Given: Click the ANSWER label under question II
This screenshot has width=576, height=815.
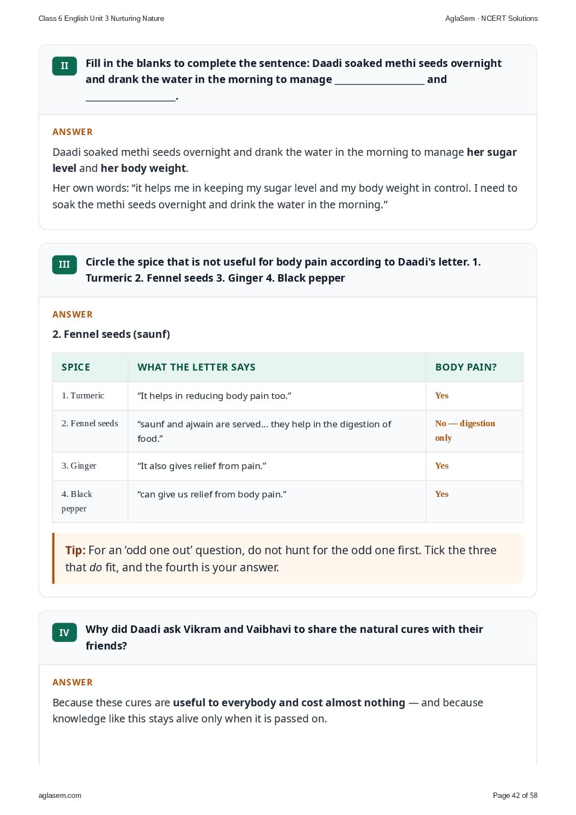Looking at the screenshot, I should pyautogui.click(x=73, y=132).
